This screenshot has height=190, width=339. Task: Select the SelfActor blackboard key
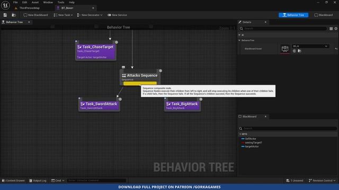(251, 139)
